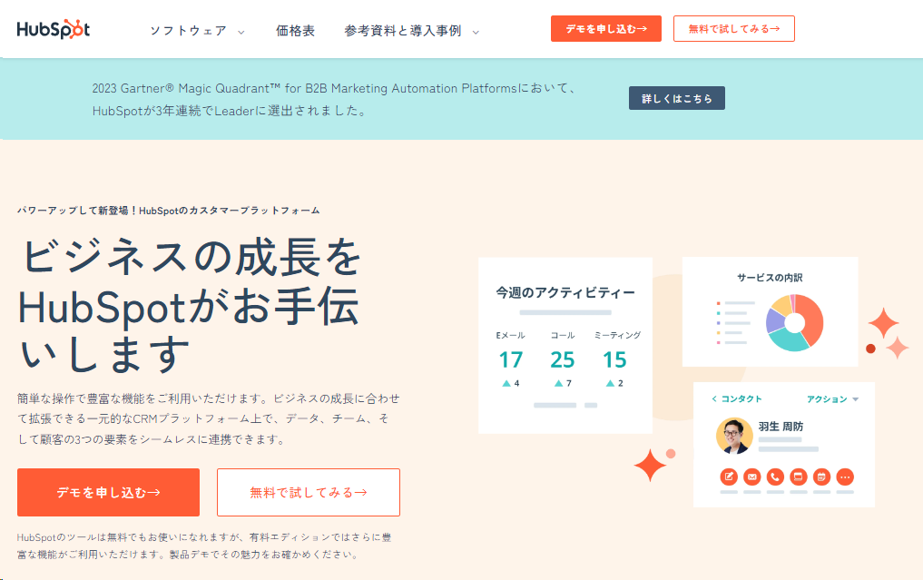Go to the 価格表 page
Screen dimensions: 923x580
[295, 31]
